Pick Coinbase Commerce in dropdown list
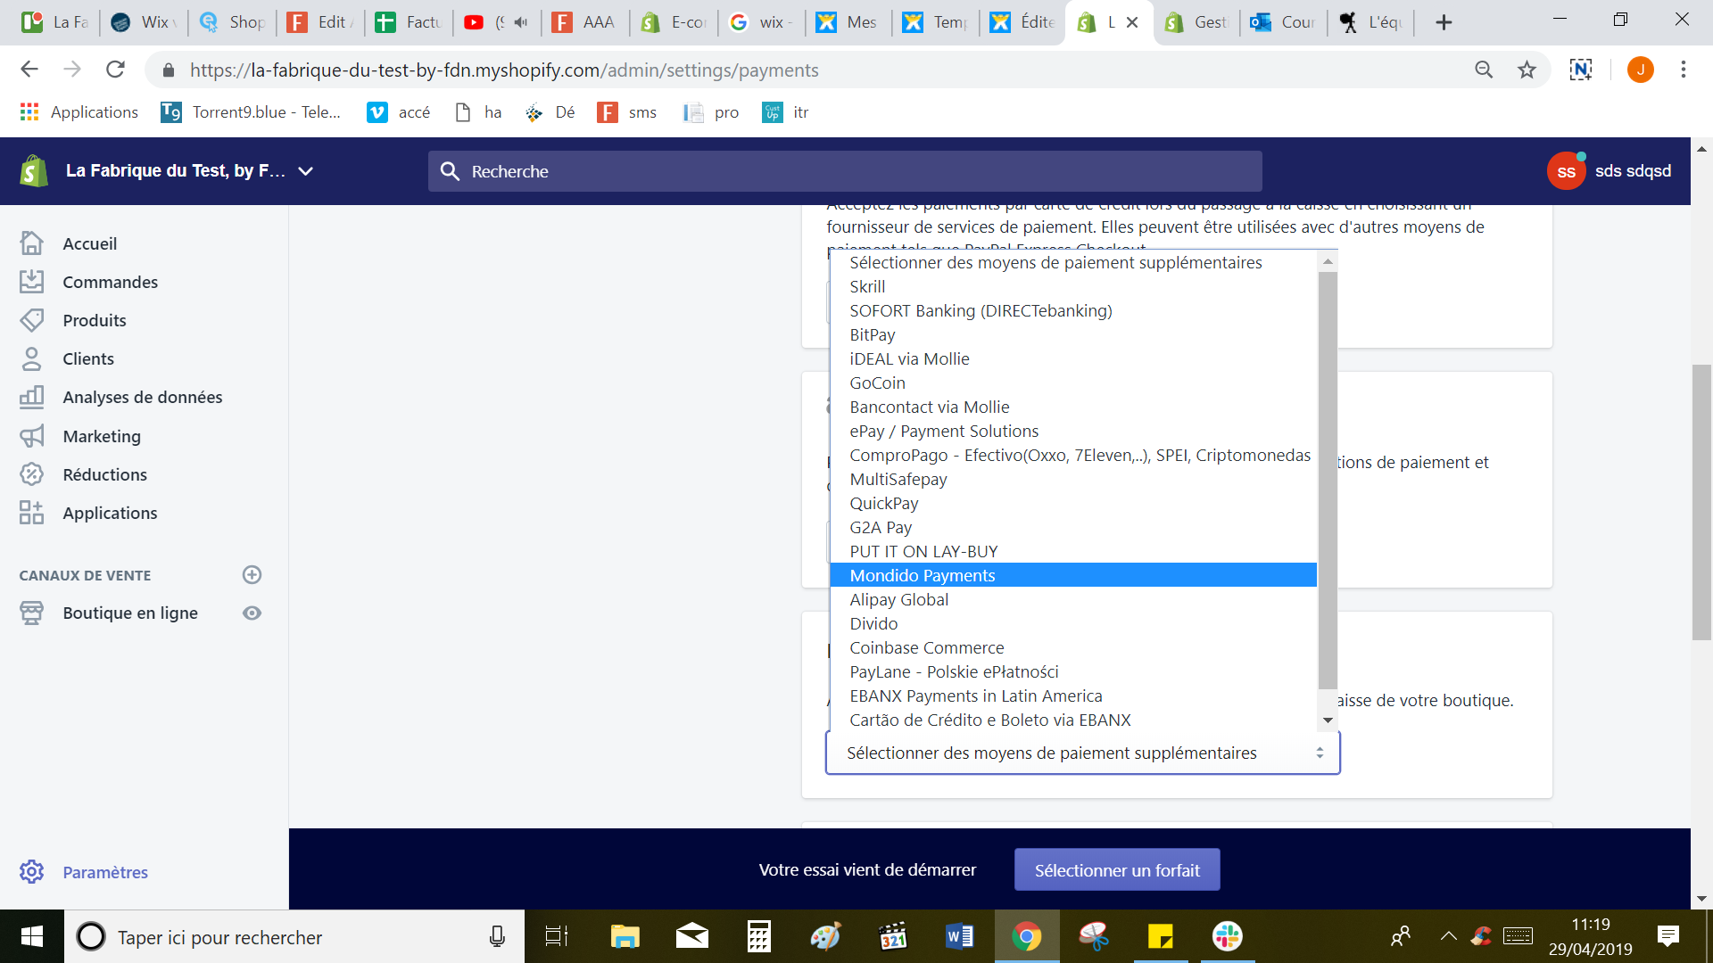The height and width of the screenshot is (963, 1713). click(x=926, y=648)
